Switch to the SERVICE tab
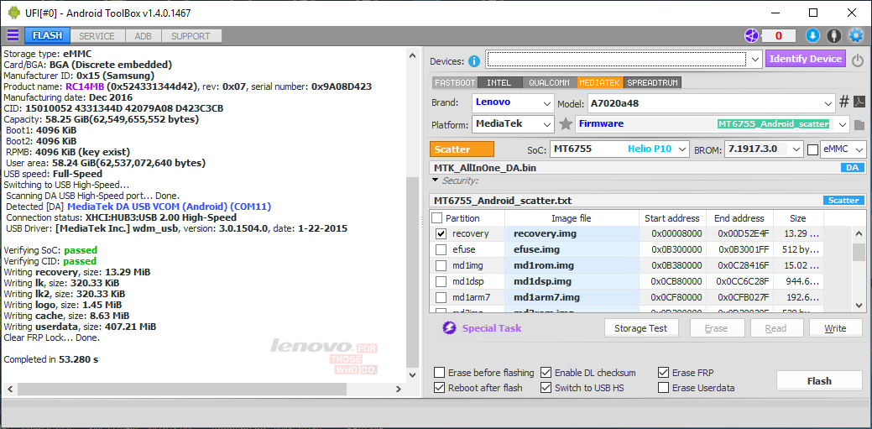This screenshot has width=872, height=429. (x=97, y=36)
